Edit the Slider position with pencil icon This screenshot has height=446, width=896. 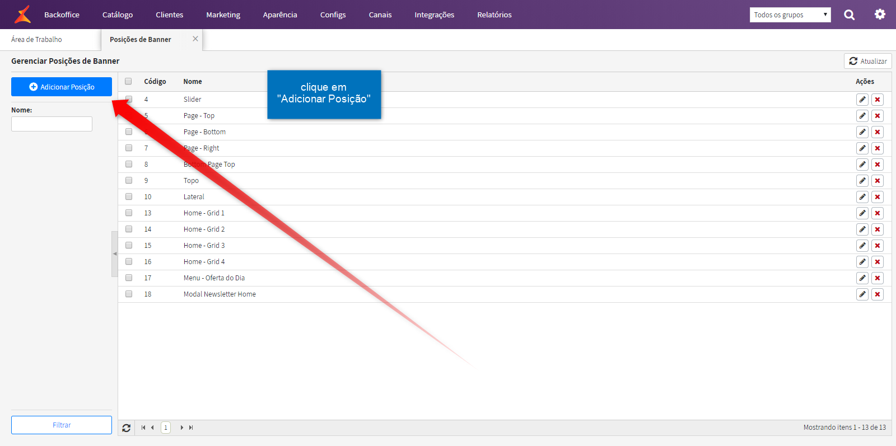(x=862, y=100)
